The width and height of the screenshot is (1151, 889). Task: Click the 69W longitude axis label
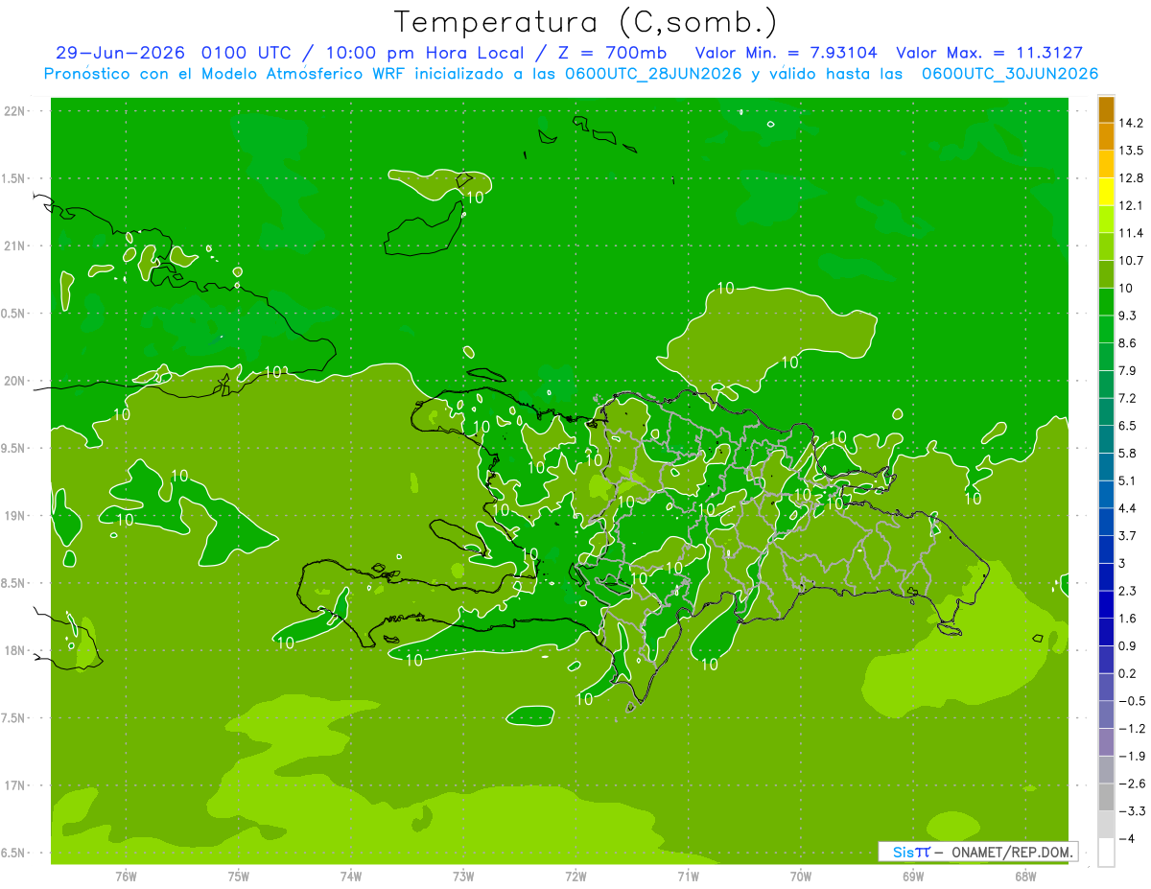tap(912, 877)
